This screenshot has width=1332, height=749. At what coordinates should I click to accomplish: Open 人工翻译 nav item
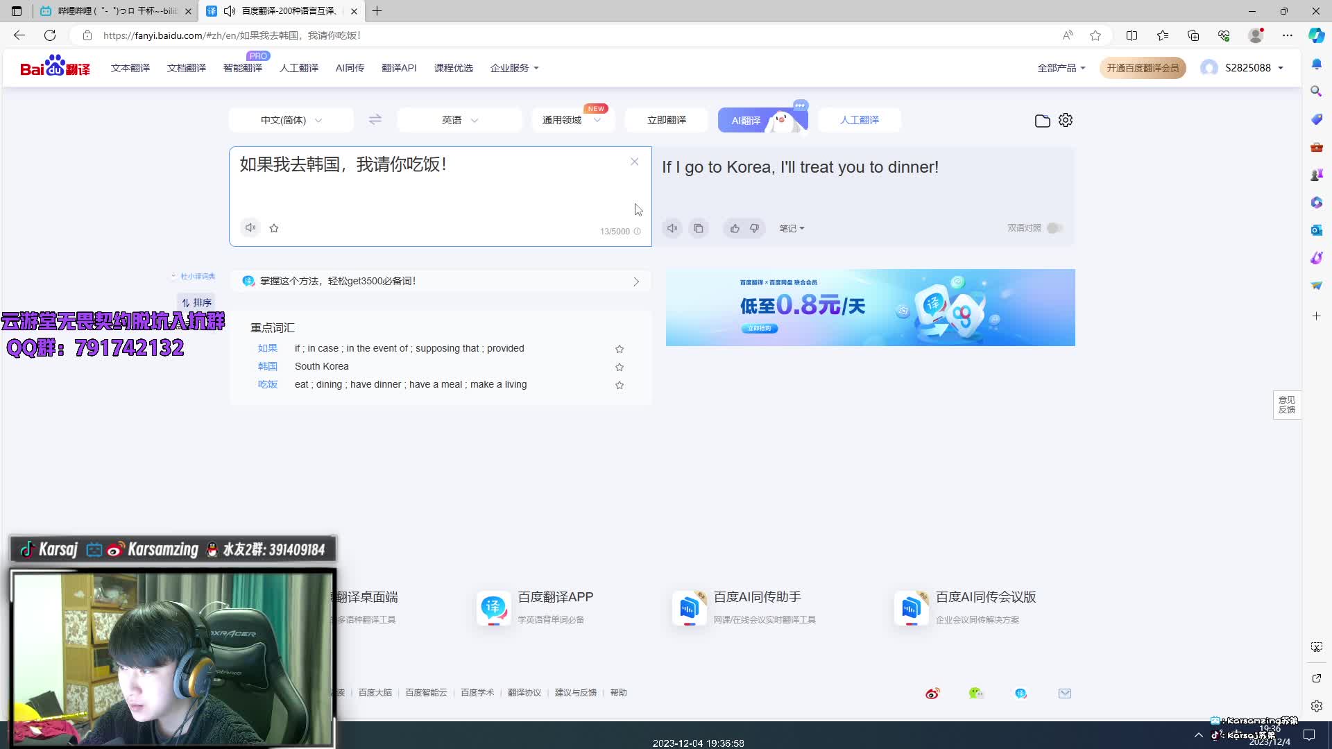(299, 68)
